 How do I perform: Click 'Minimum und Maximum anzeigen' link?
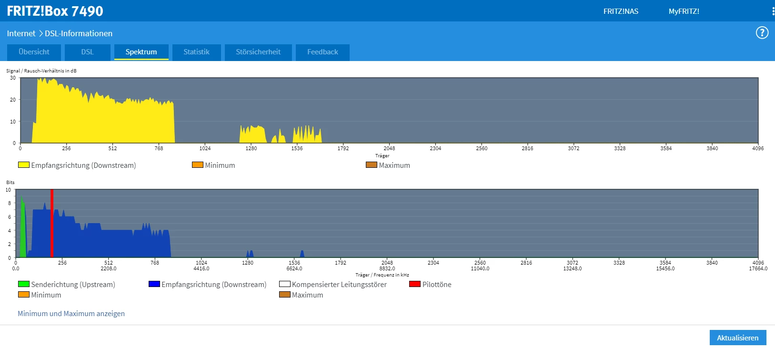[71, 314]
